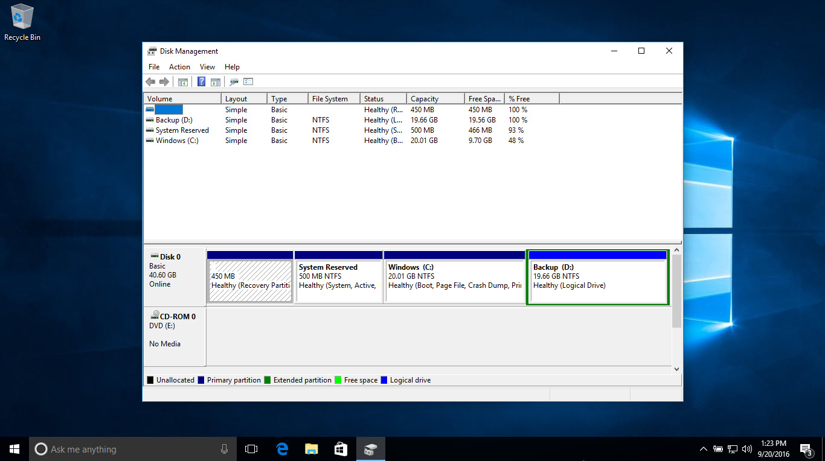
Task: Open the File menu
Action: 154,67
